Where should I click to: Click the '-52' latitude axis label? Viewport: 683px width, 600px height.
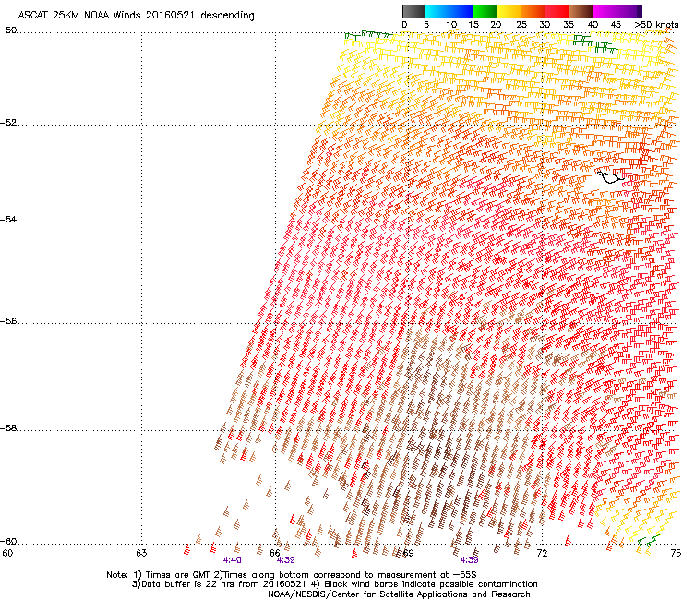click(x=8, y=123)
